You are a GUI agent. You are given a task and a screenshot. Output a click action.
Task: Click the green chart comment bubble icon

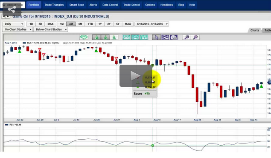tap(84, 37)
